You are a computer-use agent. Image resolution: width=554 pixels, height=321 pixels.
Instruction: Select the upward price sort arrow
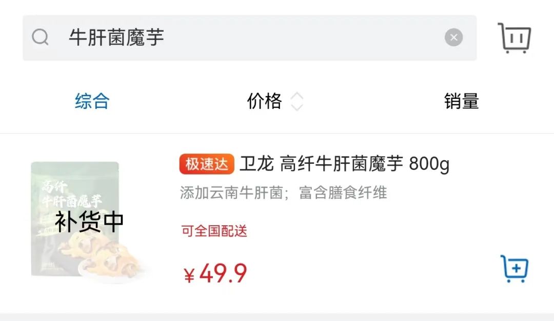[x=297, y=96]
